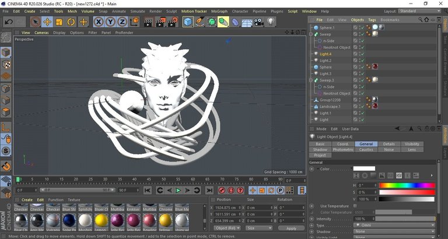Click Make Editable icon in left palette
Image resolution: width=448 pixels, height=239 pixels.
click(6, 37)
